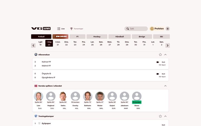
Task: Select Fre. 31 date
Action: (144, 43)
